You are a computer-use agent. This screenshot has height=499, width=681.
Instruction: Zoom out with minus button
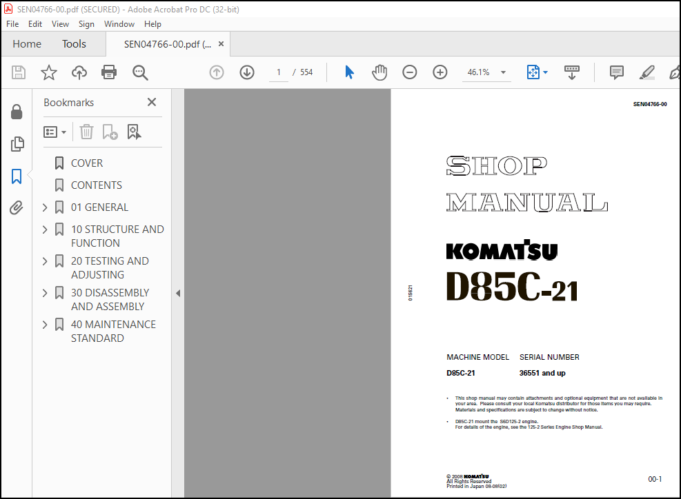410,72
